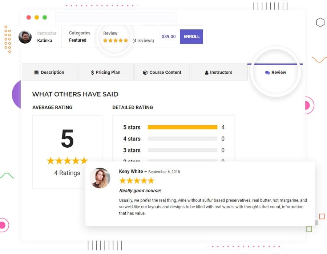The height and width of the screenshot is (254, 327).
Task: Switch to the Pricing Plan tab
Action: (106, 73)
